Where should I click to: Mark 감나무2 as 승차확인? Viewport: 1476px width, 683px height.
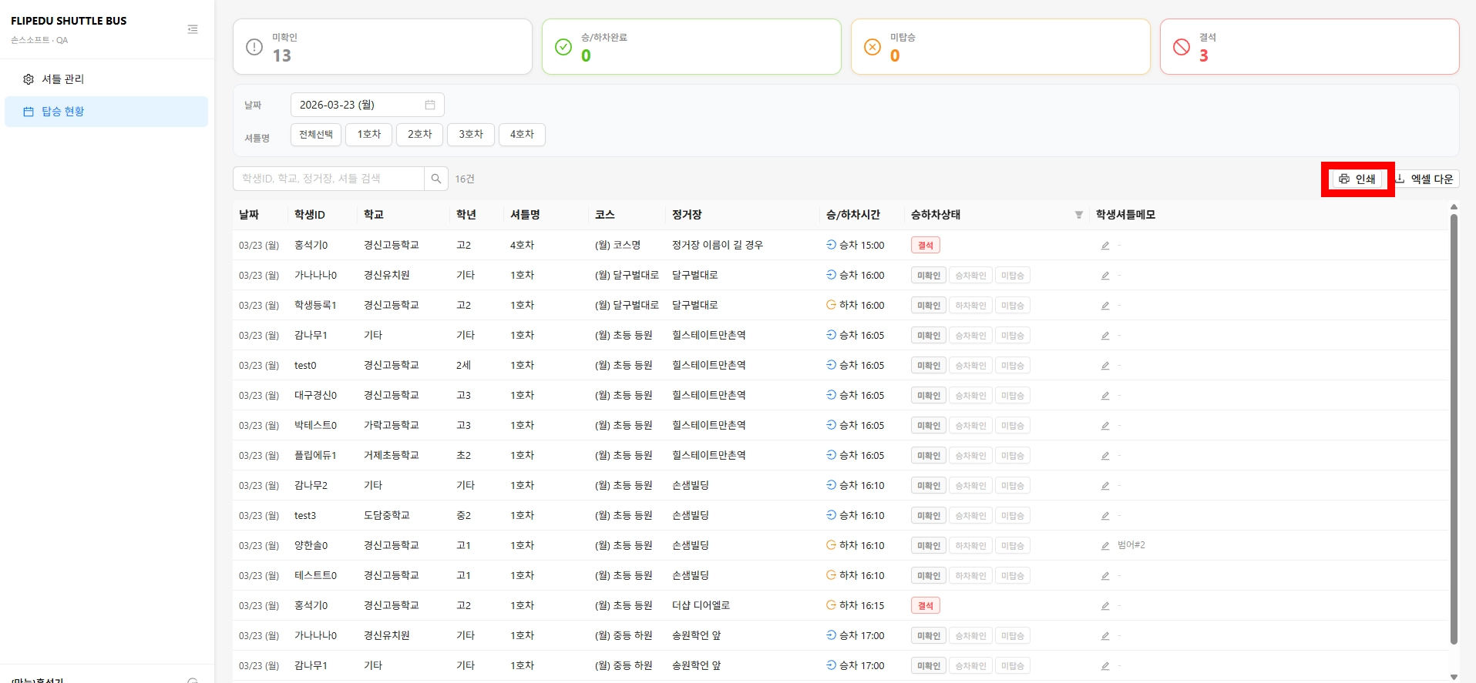tap(970, 486)
